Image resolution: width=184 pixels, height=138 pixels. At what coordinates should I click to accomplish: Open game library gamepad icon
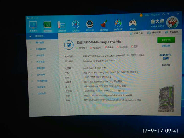(x=133, y=23)
